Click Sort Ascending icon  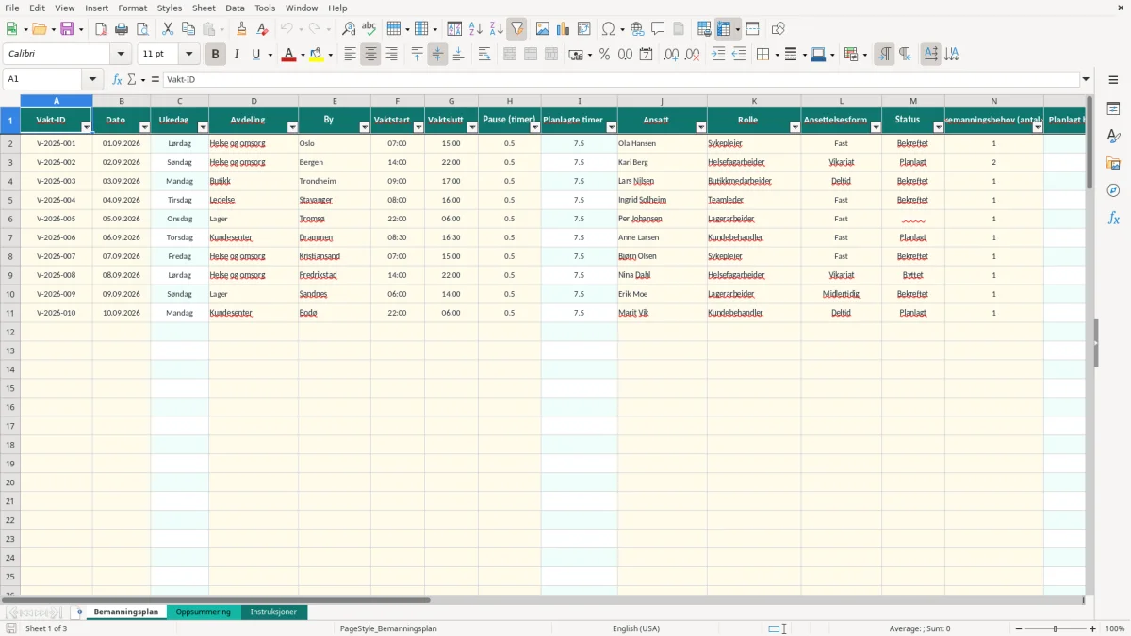click(x=475, y=29)
